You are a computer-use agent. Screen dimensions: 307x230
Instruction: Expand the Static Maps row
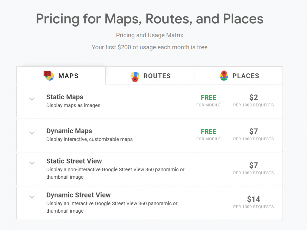point(32,99)
